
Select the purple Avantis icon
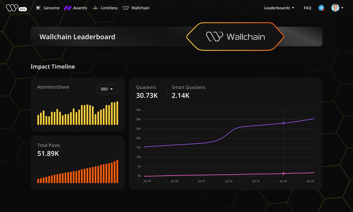point(67,8)
